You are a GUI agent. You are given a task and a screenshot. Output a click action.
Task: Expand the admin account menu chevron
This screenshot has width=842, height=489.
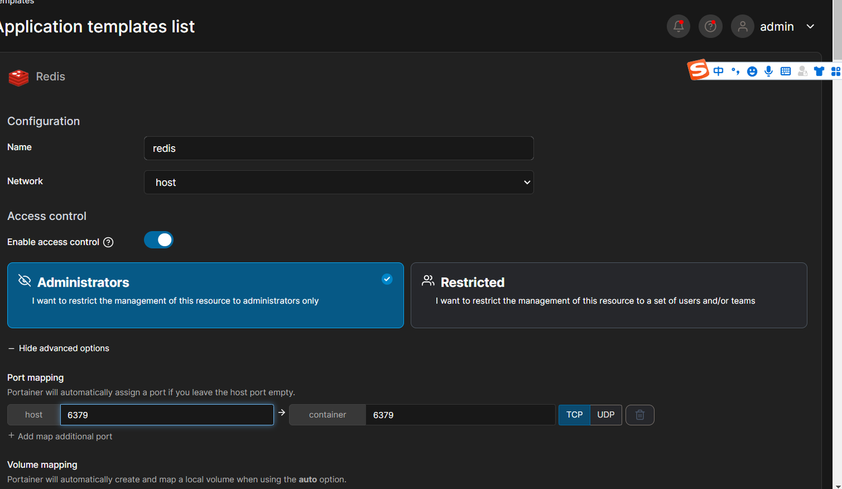(810, 26)
